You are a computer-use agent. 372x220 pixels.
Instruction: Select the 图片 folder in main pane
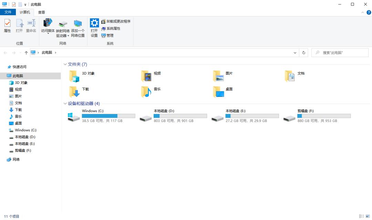(223, 76)
